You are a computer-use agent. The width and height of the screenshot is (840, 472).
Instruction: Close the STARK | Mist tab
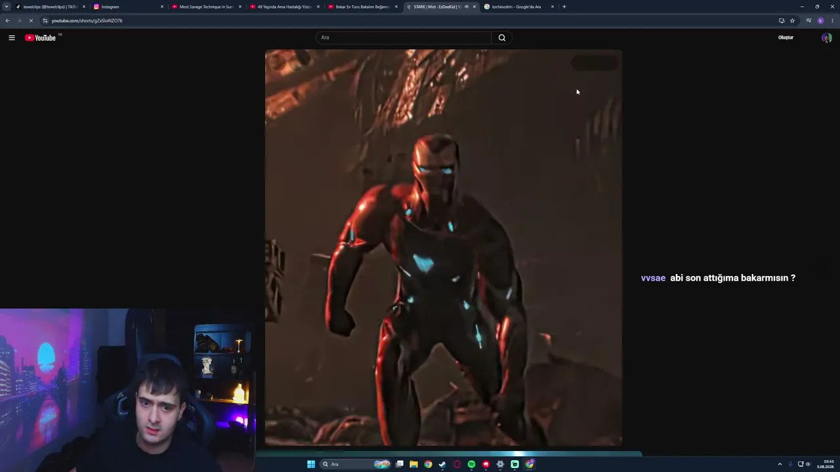pos(474,7)
